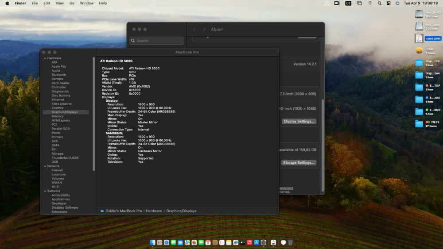Select Wi-Fi under Network
Image resolution: width=443 pixels, height=249 pixels.
click(55, 187)
